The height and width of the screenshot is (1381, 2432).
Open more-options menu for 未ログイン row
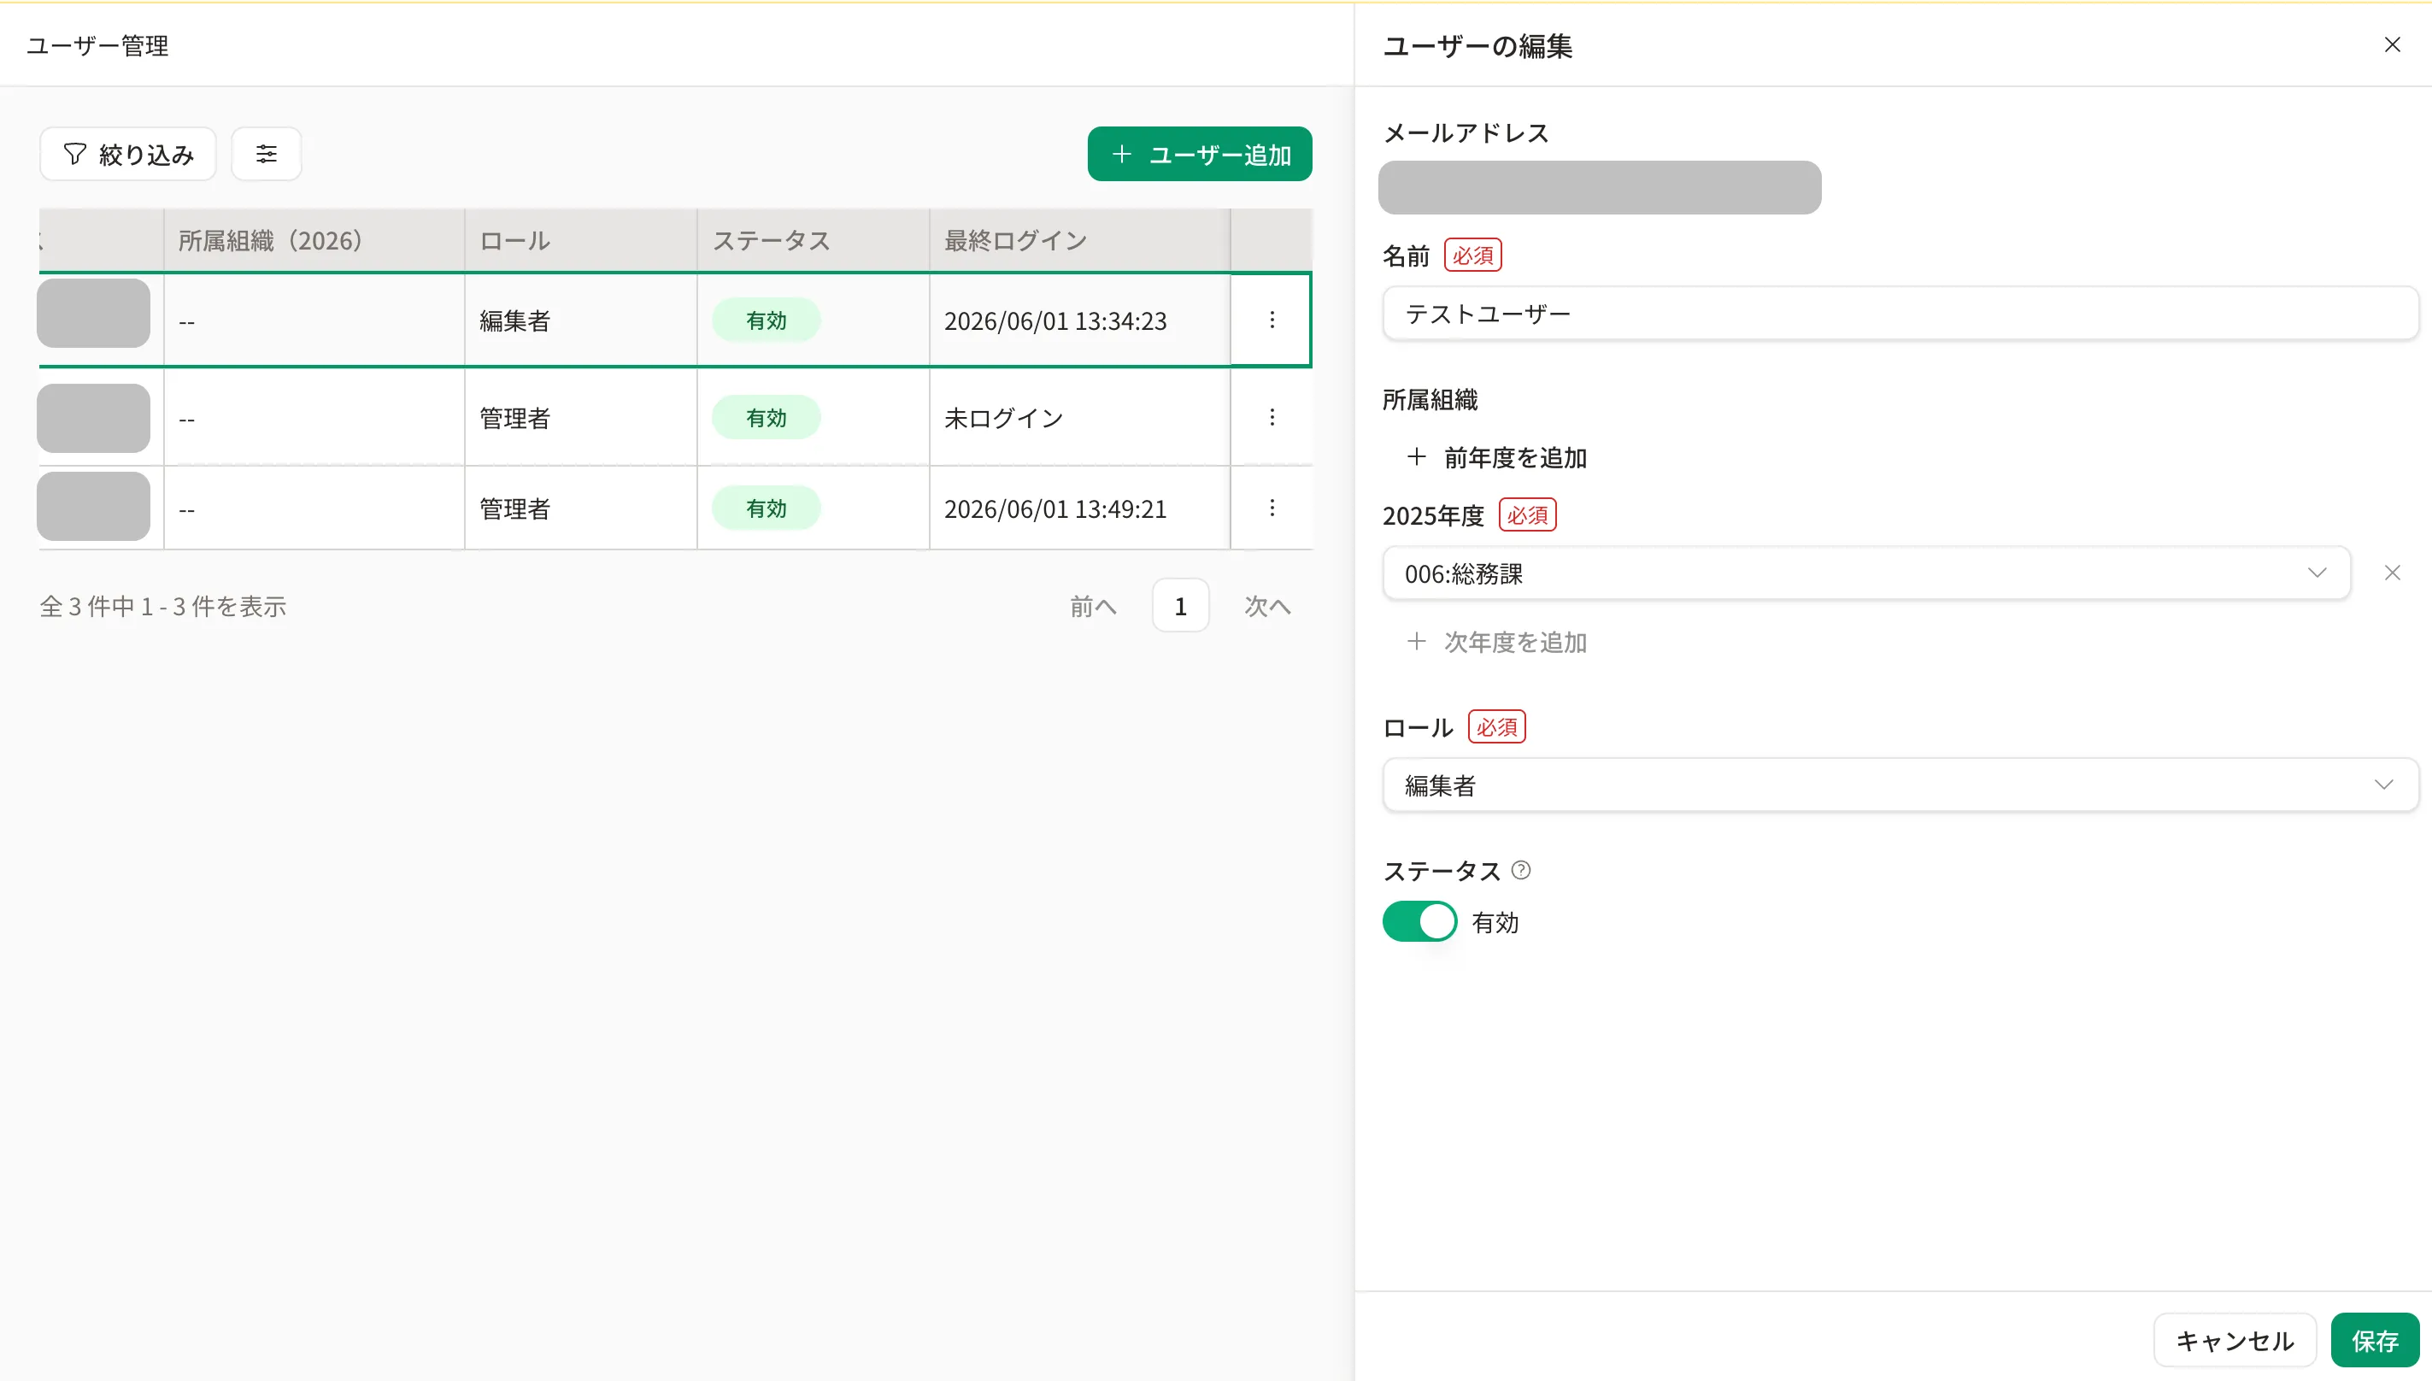[x=1272, y=416]
